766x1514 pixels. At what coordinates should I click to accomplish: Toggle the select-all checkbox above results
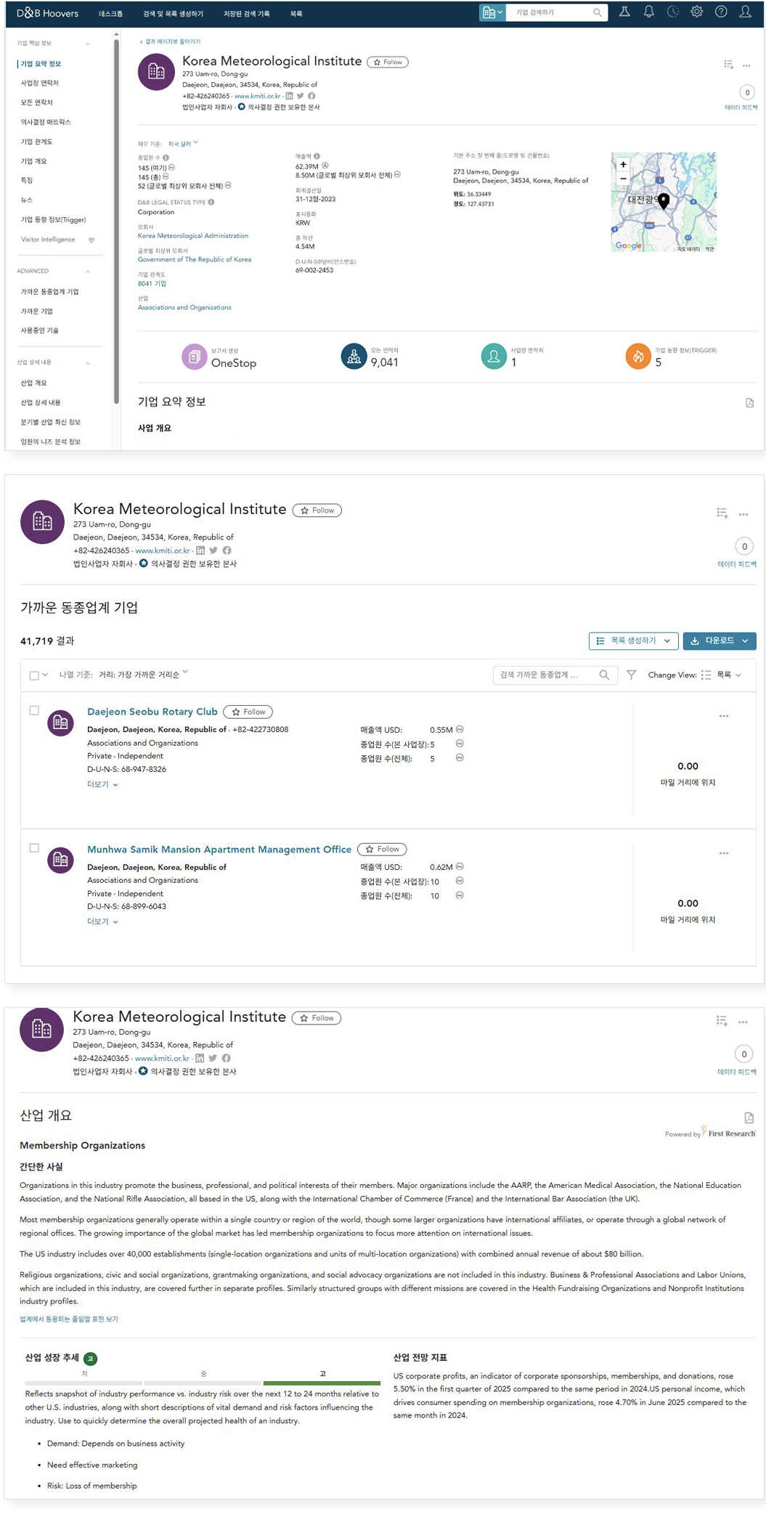(33, 675)
